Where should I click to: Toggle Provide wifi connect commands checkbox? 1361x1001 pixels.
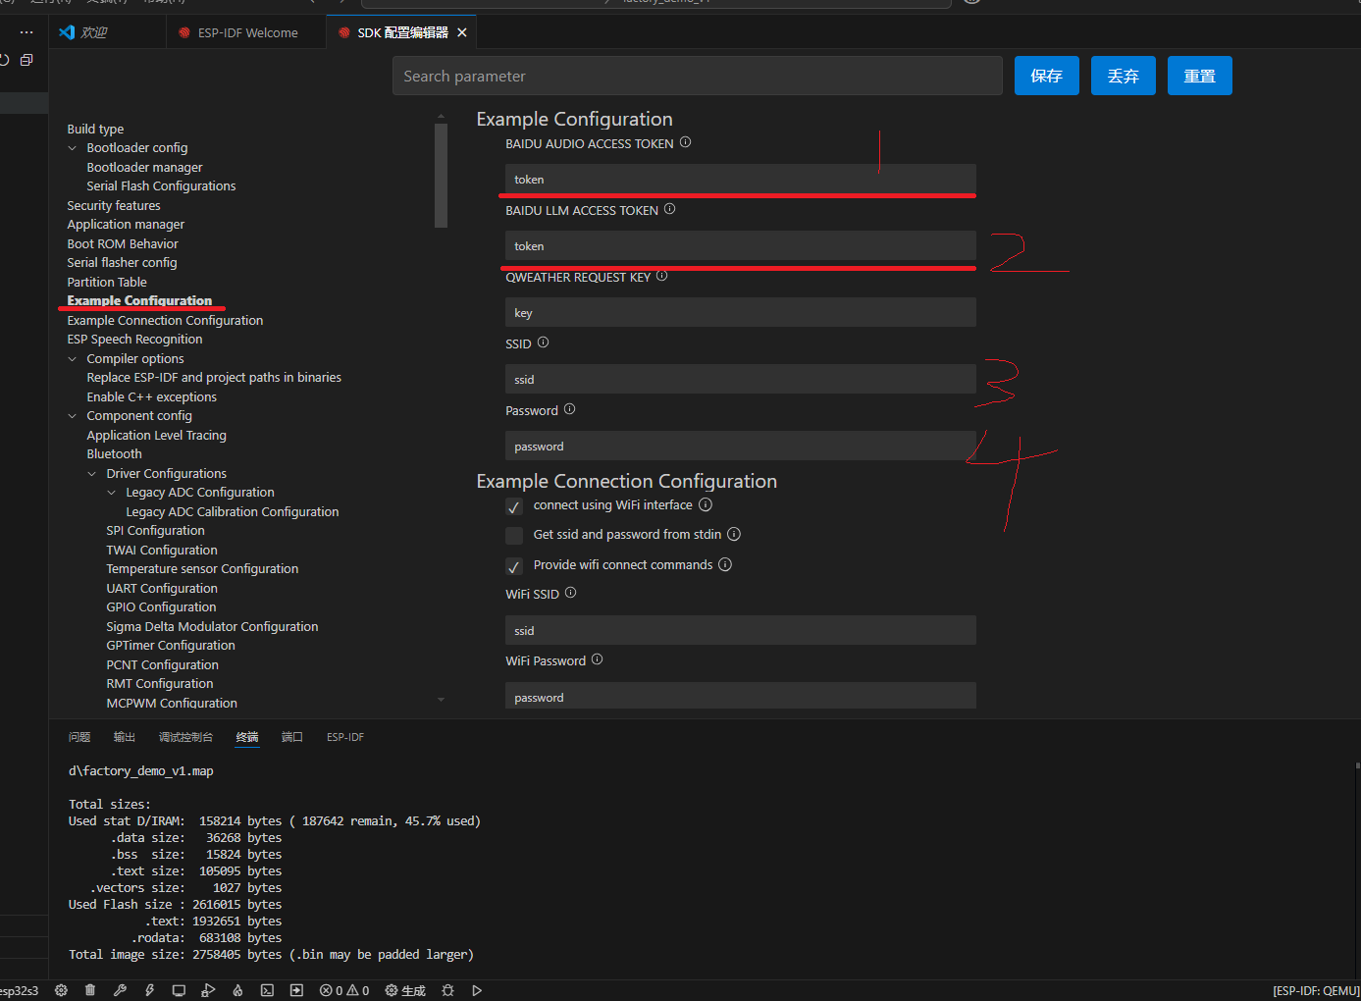click(x=514, y=566)
